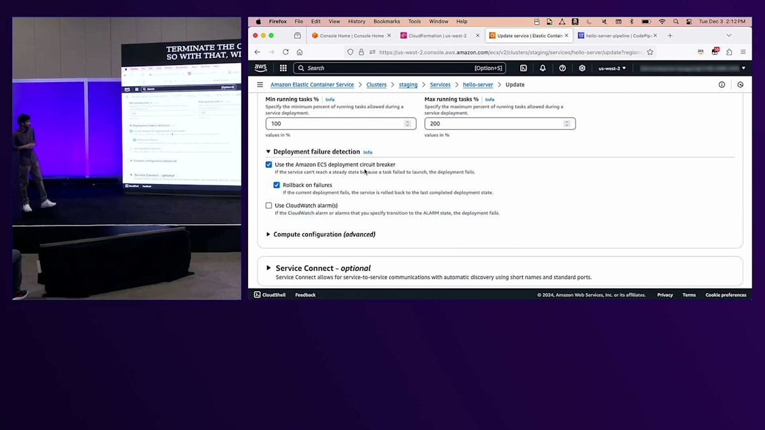Click the shield tracking protection icon
Screen dimensions: 765x430
(x=350, y=52)
